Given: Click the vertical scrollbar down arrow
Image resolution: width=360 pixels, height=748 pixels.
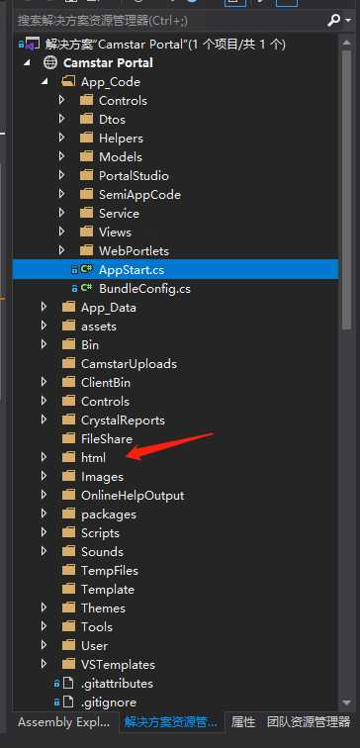Looking at the screenshot, I should point(347,702).
